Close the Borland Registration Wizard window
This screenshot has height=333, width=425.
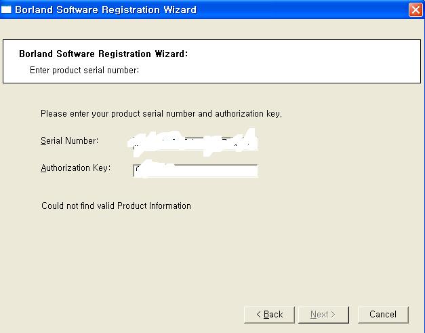[416, 10]
